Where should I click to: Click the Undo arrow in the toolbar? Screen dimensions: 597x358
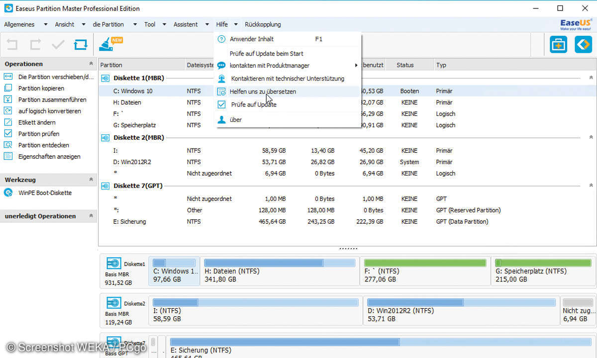[x=11, y=45]
